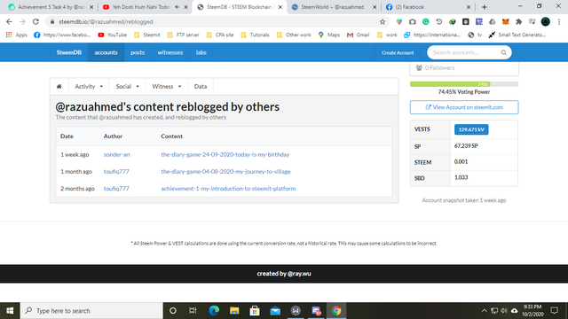Expand the Social dropdown

[127, 87]
